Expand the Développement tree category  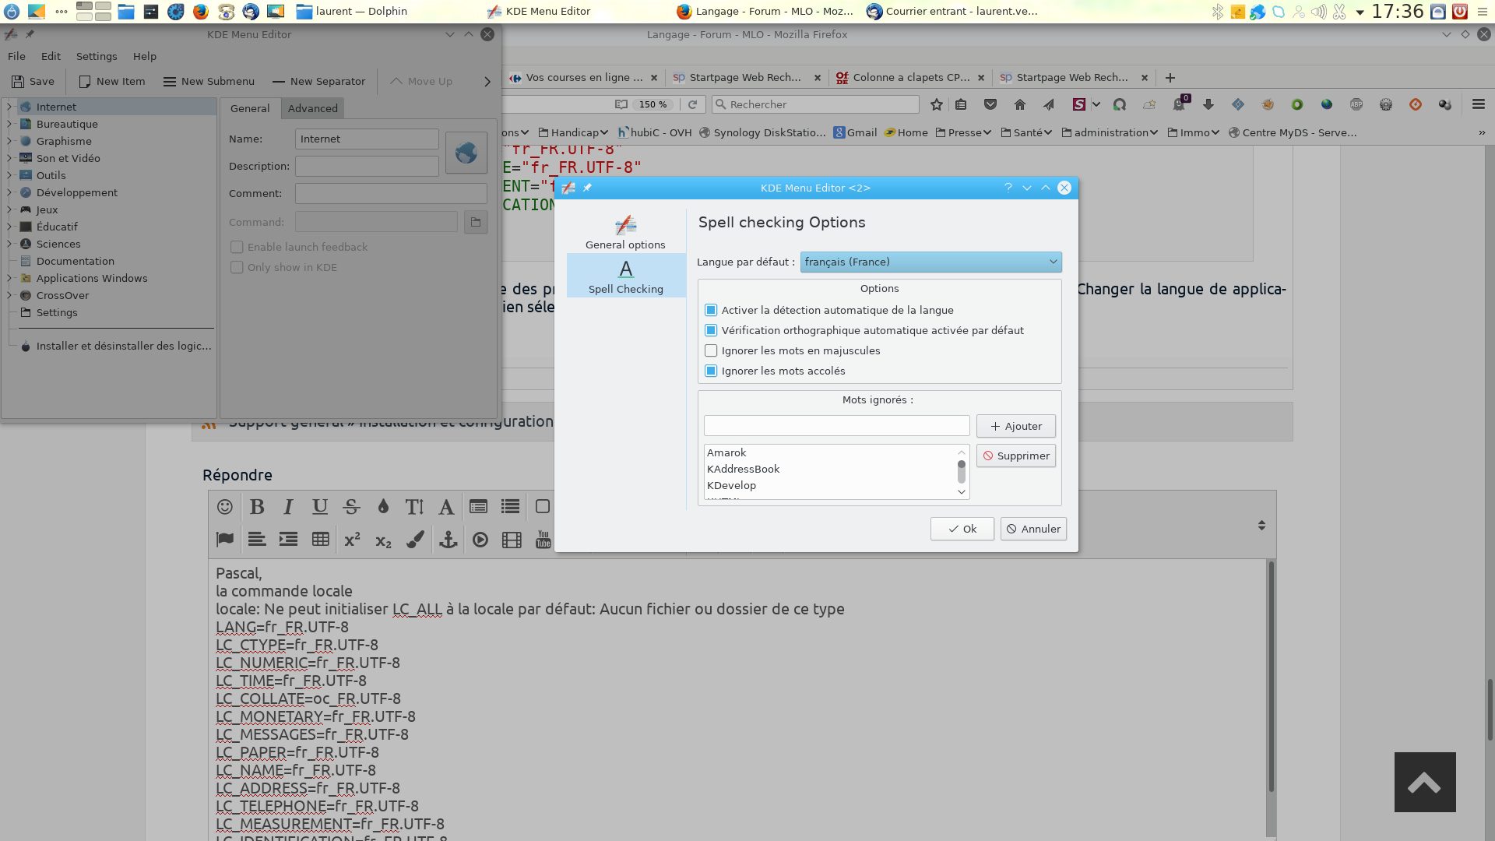pos(9,192)
